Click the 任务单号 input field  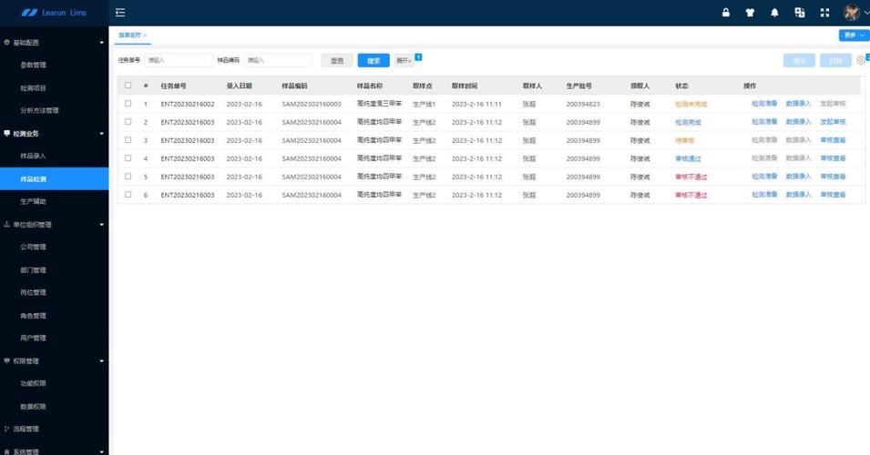(177, 60)
